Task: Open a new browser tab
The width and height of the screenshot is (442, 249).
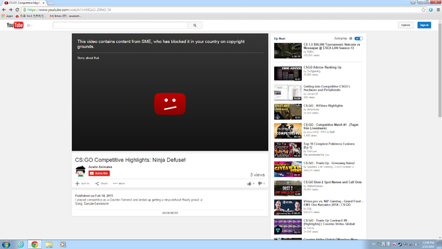Action: 50,3
